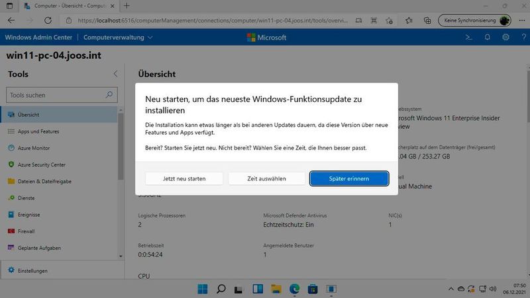
Task: Open the Favorites list icon
Action: coord(409,20)
